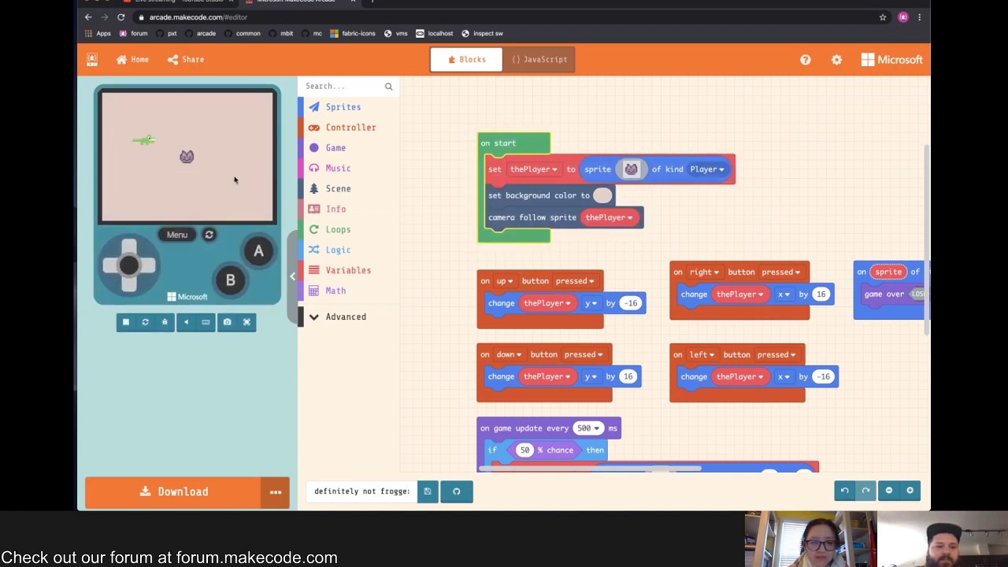
Task: Open the Player kind dropdown
Action: click(707, 169)
